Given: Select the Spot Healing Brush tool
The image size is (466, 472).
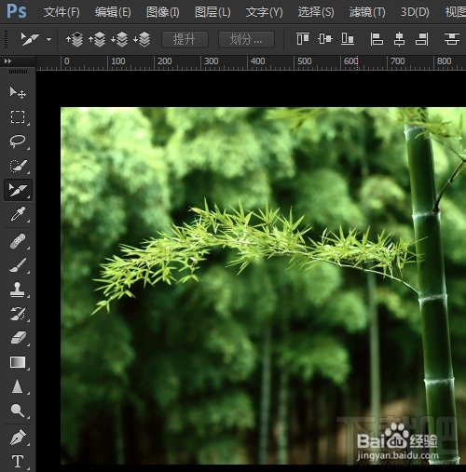Looking at the screenshot, I should tap(18, 241).
